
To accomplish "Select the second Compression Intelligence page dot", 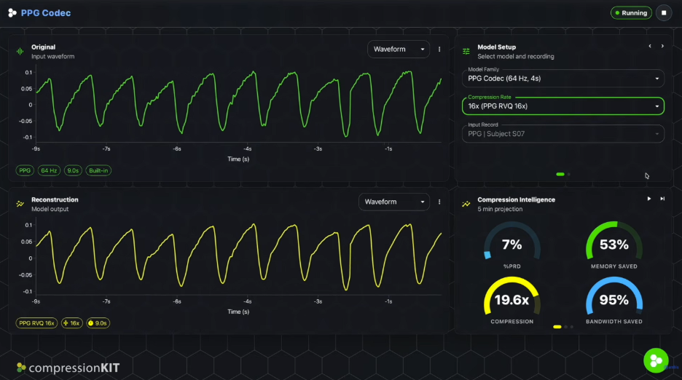I will [566, 327].
